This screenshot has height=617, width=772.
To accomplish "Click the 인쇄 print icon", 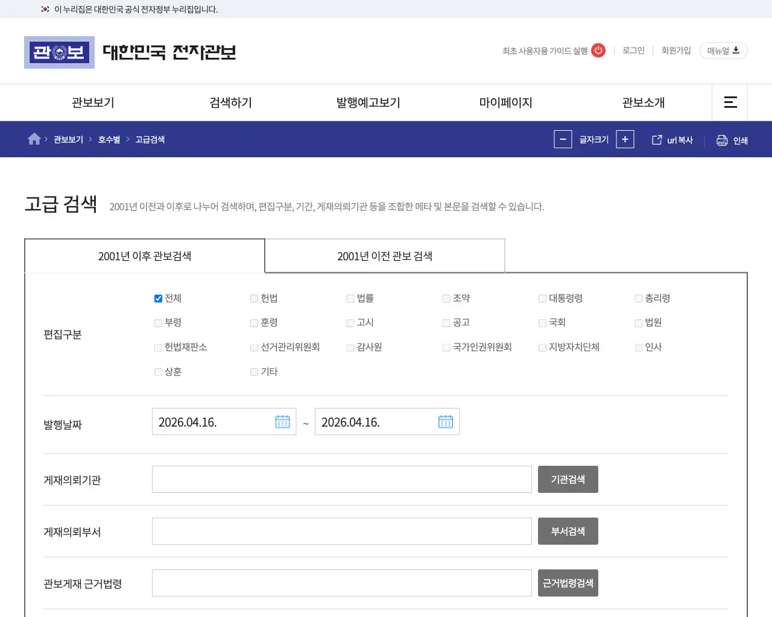I will tap(721, 139).
